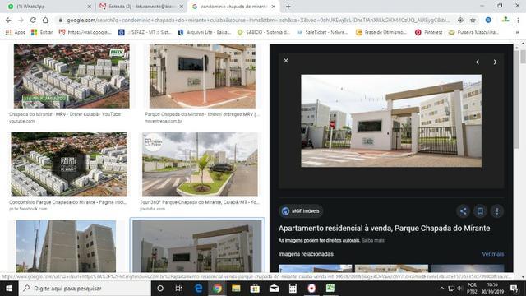
Task: Click the Saiba mais copyright link
Action: pos(372,241)
